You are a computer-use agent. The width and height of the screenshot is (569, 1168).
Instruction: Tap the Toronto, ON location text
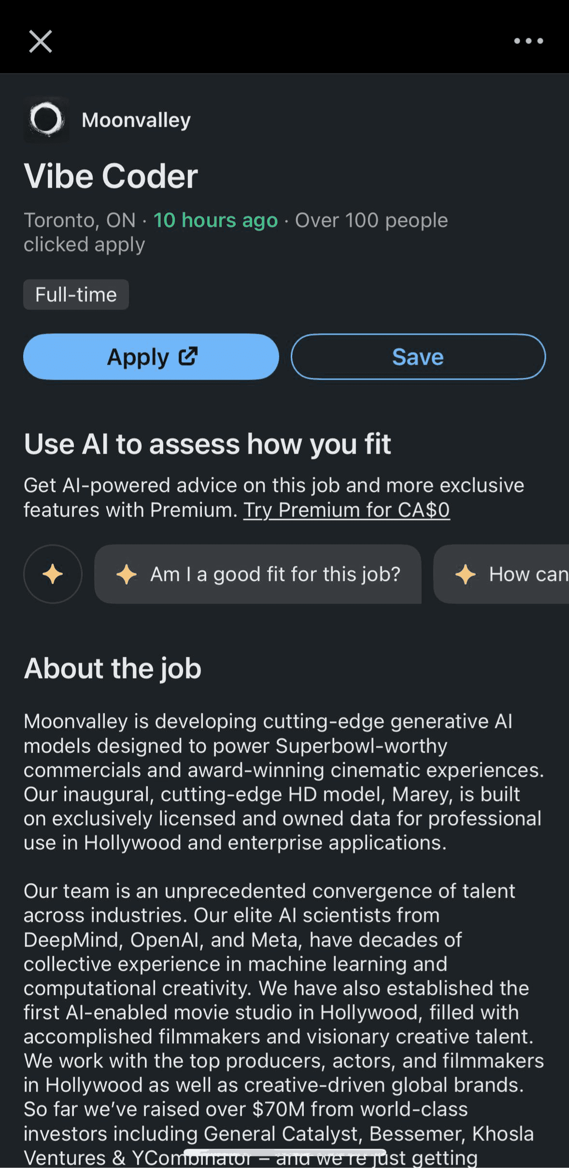(x=80, y=221)
